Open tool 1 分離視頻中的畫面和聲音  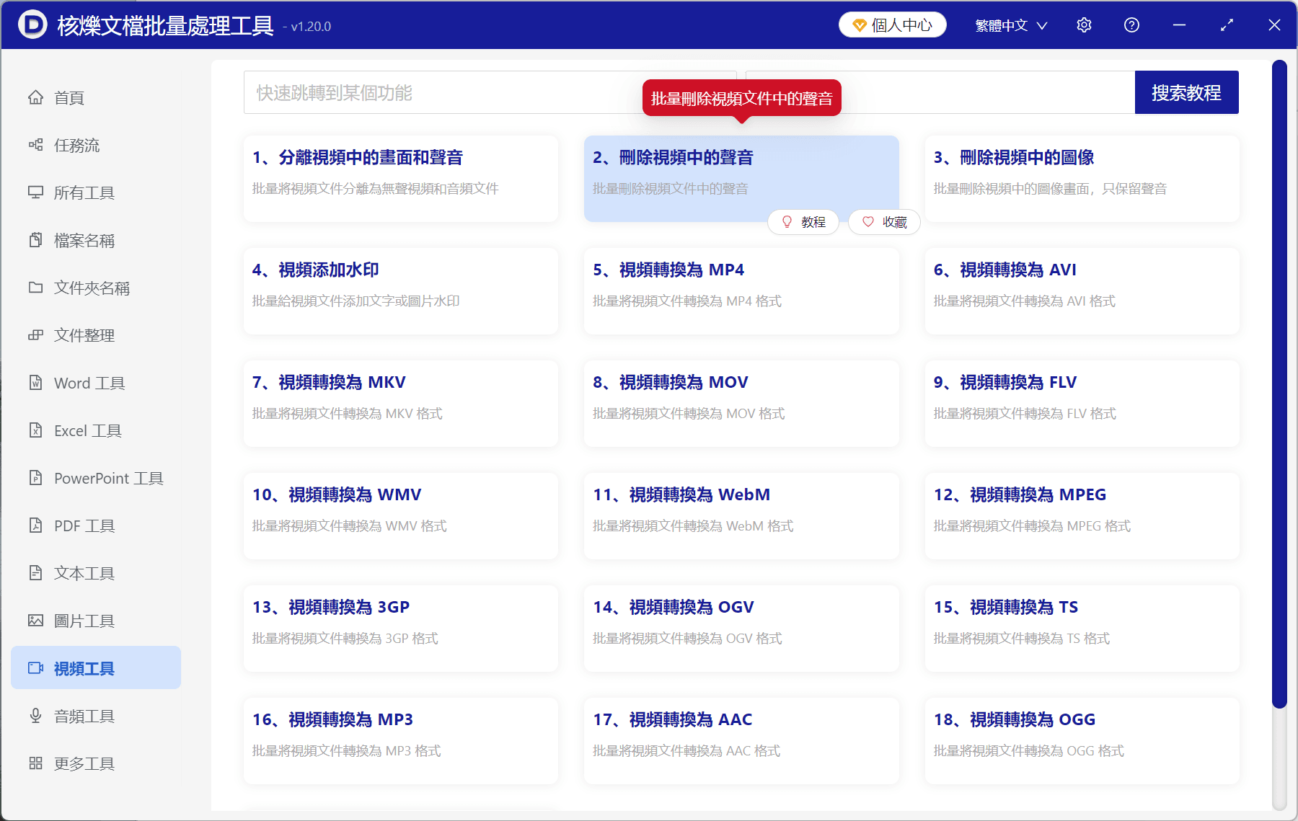pyautogui.click(x=401, y=179)
